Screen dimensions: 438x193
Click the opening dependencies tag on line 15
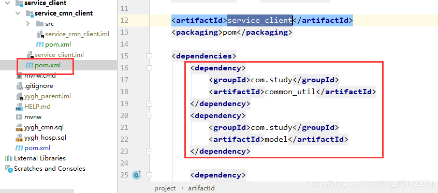204,56
